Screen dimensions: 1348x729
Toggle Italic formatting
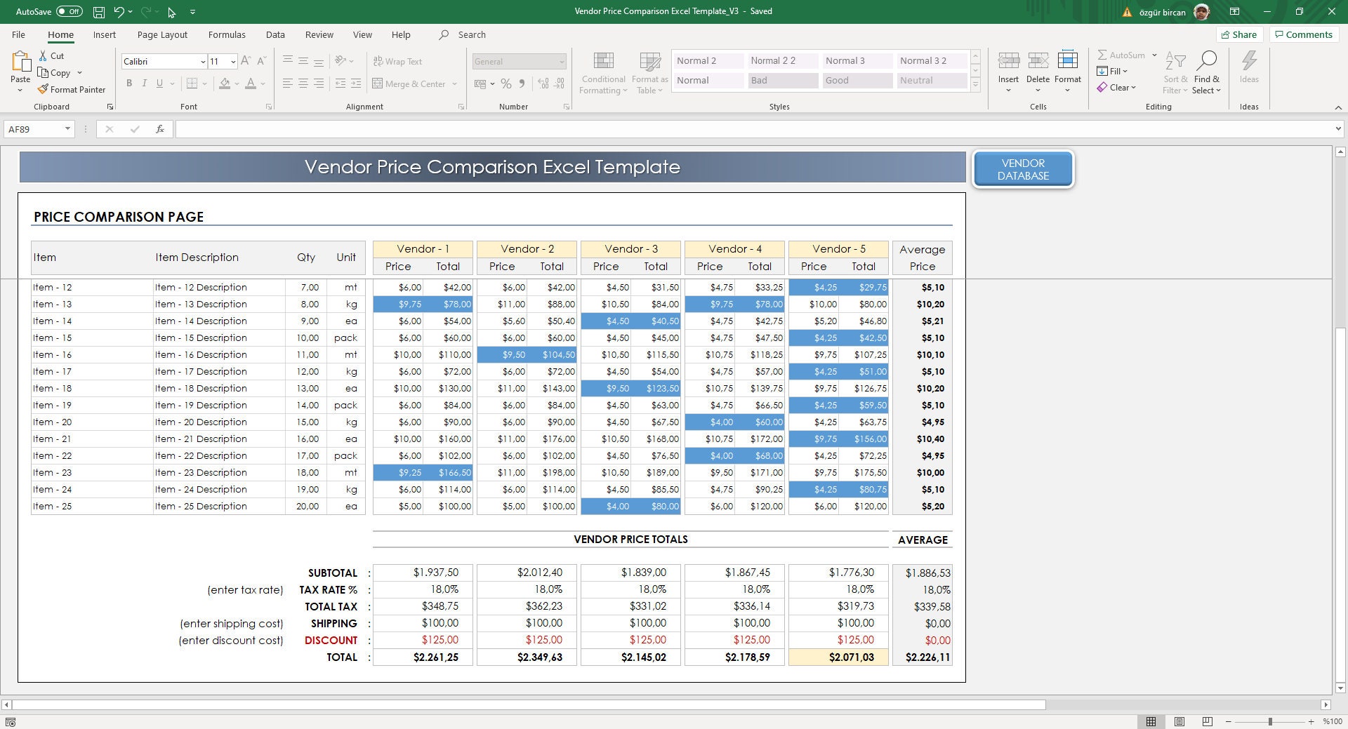pos(145,83)
